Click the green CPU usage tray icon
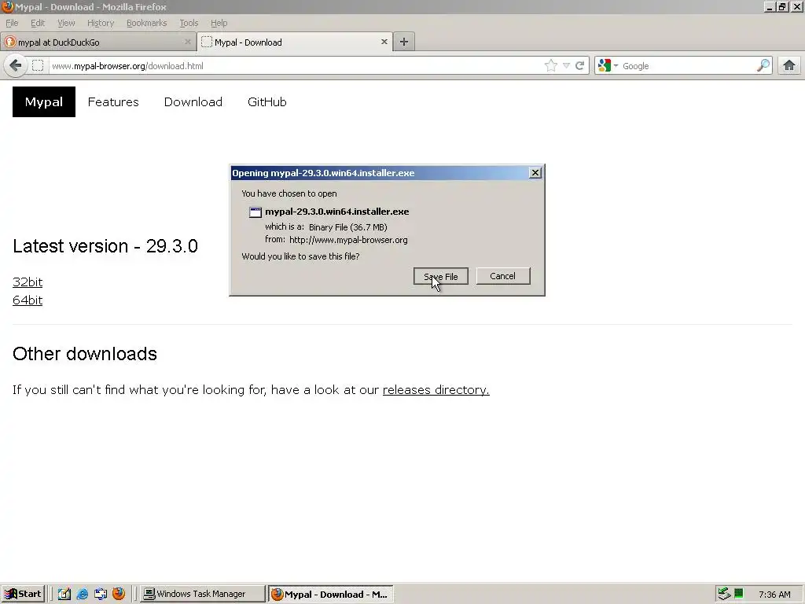The image size is (805, 604). point(739,594)
